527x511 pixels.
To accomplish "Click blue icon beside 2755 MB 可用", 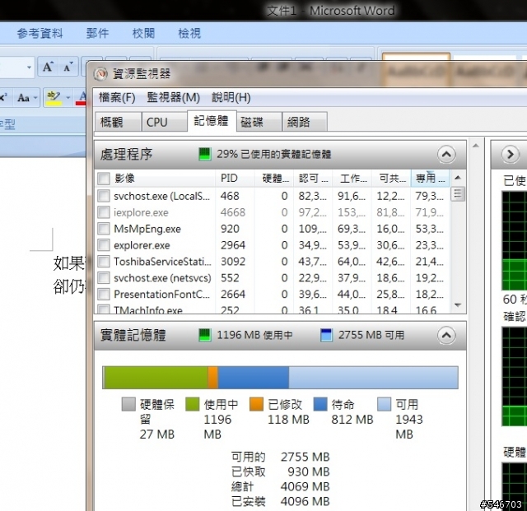I will (326, 335).
